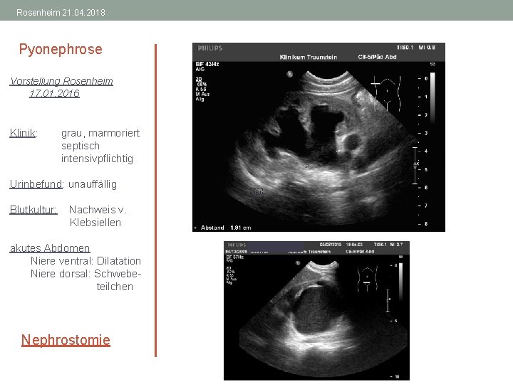Click the Klinik label
Viewport: 513px width, 384px height.
pos(24,133)
